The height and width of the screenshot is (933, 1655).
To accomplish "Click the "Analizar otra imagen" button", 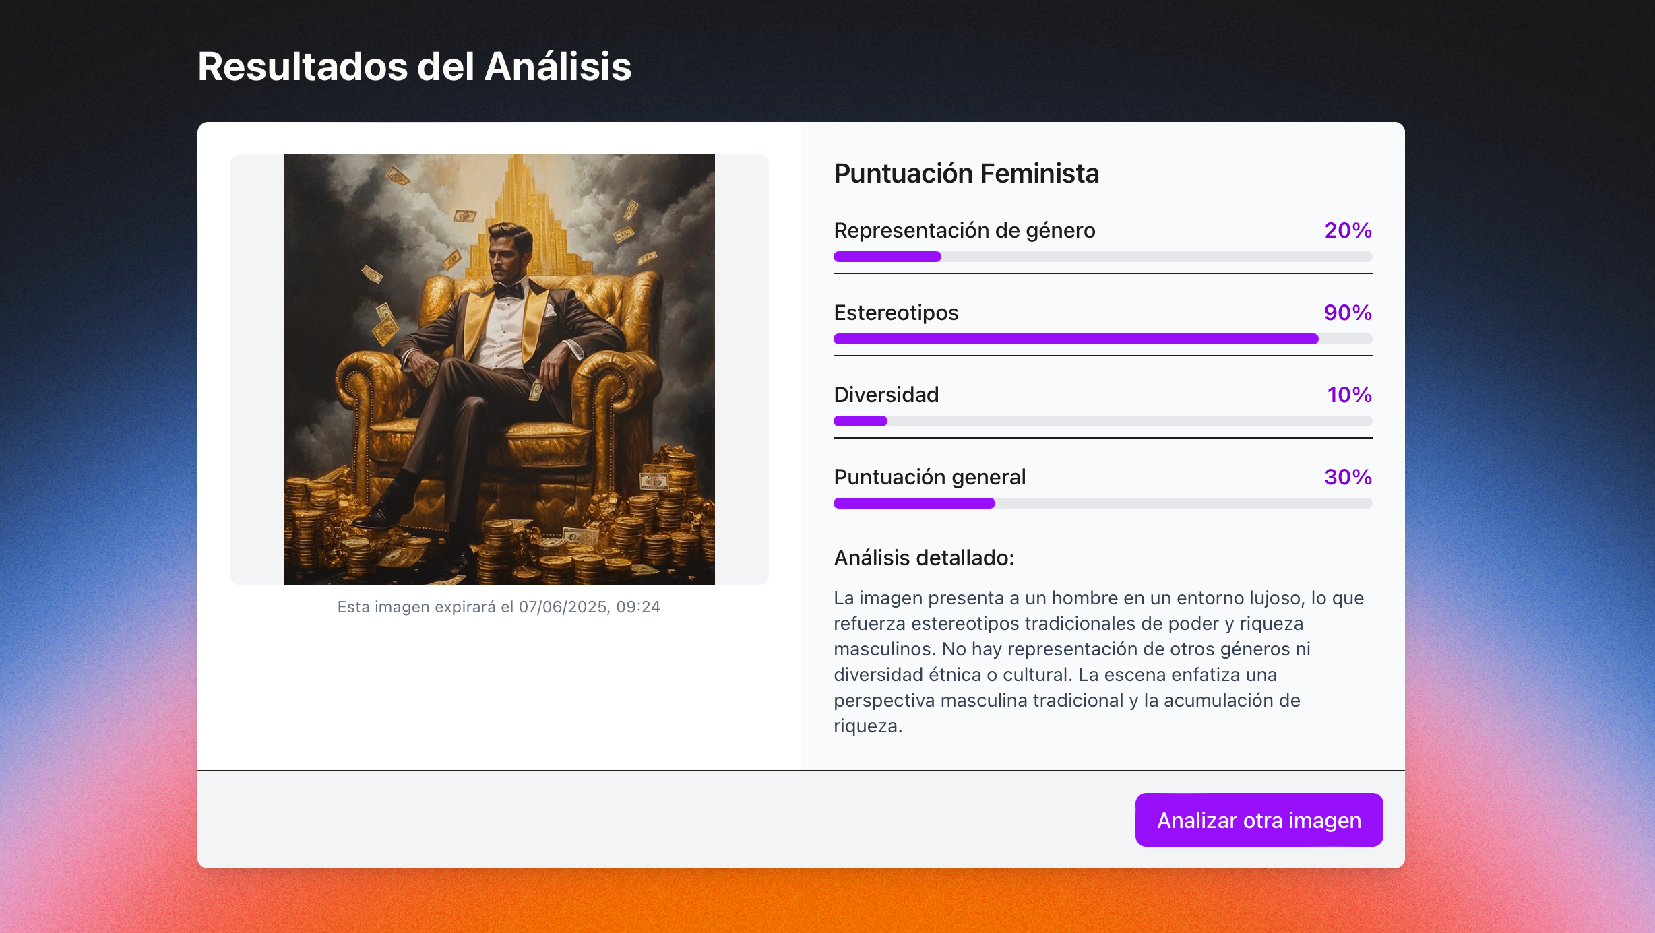I will 1259,820.
